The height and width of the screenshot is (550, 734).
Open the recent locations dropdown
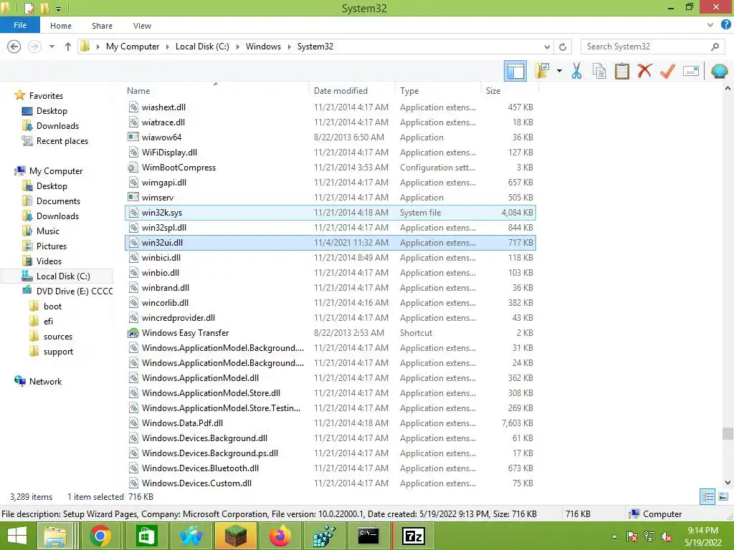tap(52, 47)
